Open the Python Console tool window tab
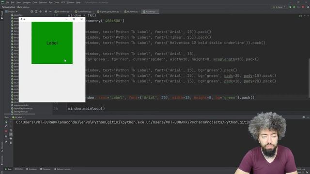The width and height of the screenshot is (310, 174). [62, 169]
